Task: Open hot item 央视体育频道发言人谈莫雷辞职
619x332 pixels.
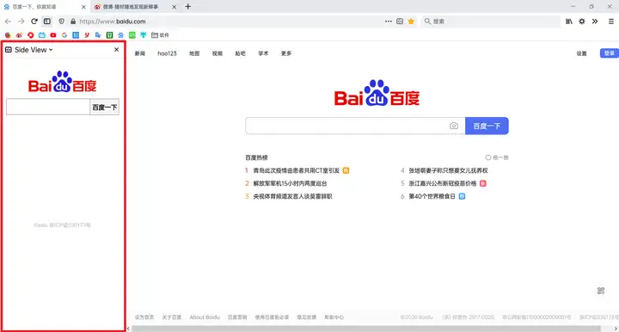Action: point(292,196)
